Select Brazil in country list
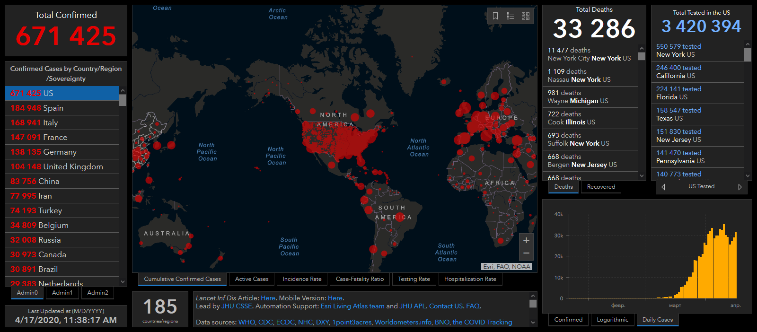This screenshot has width=757, height=332. click(62, 269)
